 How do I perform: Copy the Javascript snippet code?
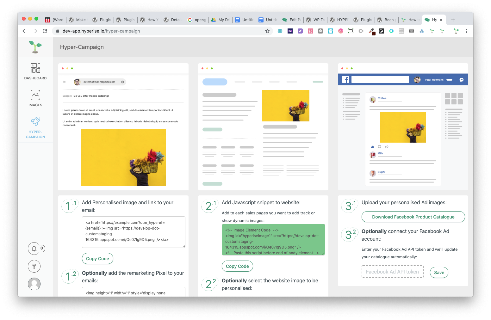point(237,266)
